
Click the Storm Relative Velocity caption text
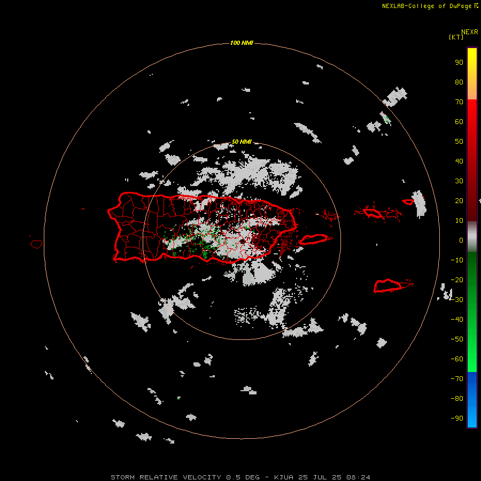click(240, 477)
